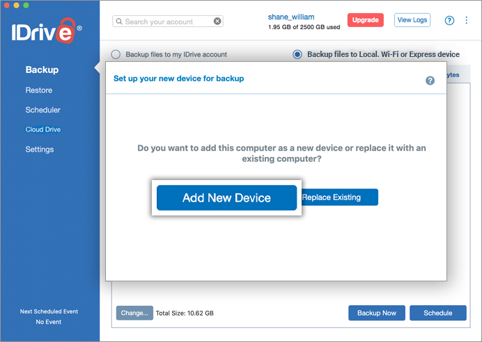Click 'No Event' status text

[x=48, y=322]
